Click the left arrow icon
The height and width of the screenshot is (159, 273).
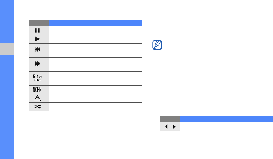(166, 126)
